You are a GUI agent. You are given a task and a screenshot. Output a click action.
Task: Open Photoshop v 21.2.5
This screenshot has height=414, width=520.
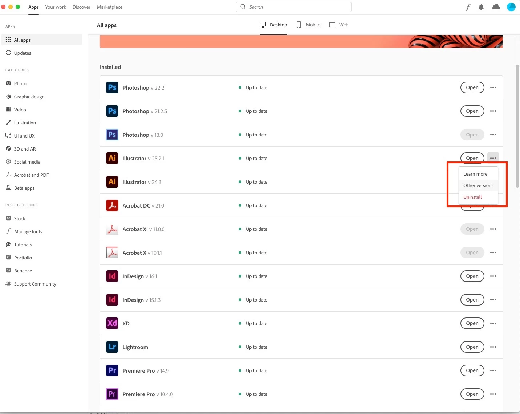(x=472, y=111)
